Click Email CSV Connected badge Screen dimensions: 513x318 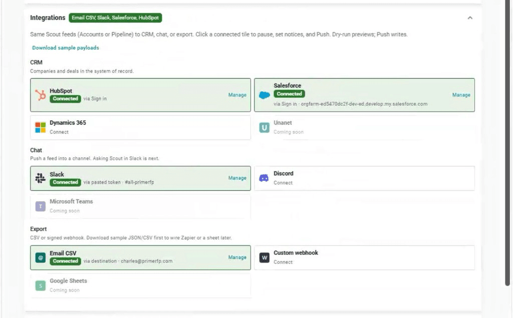[x=66, y=261]
